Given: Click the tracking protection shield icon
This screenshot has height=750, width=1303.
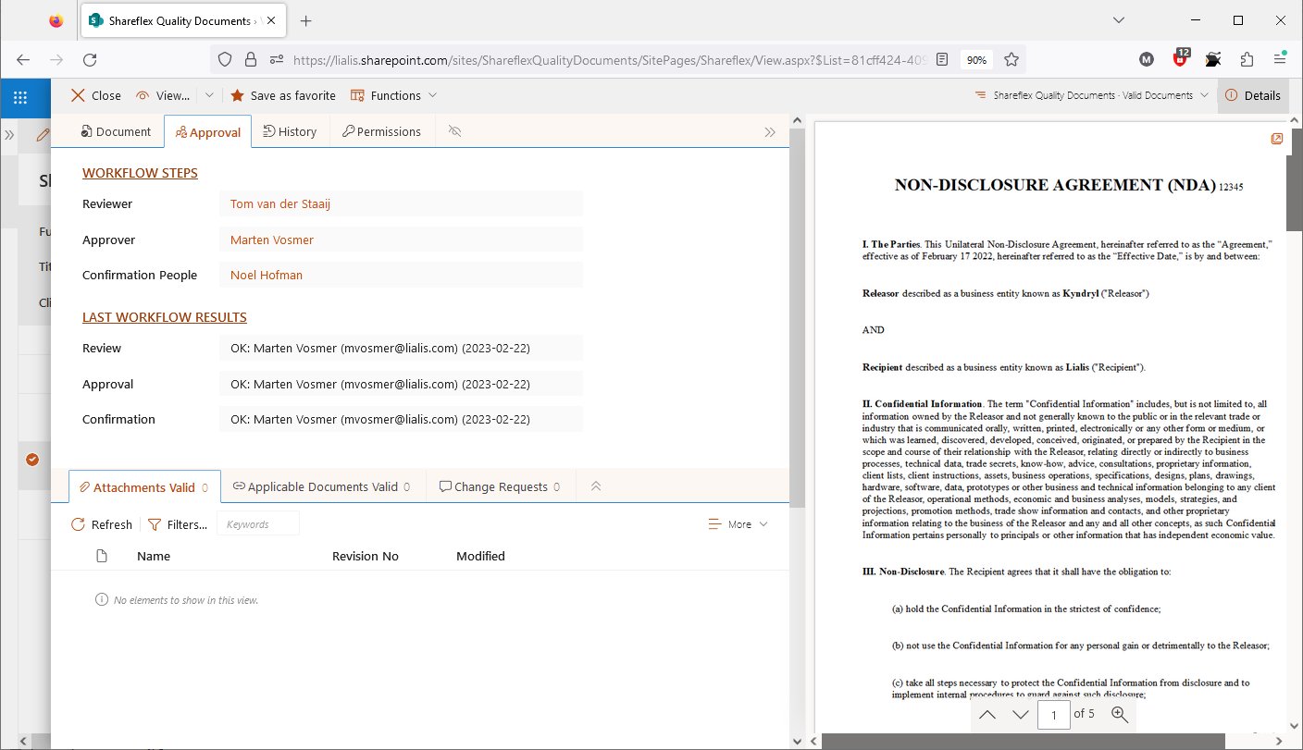Looking at the screenshot, I should coord(224,59).
